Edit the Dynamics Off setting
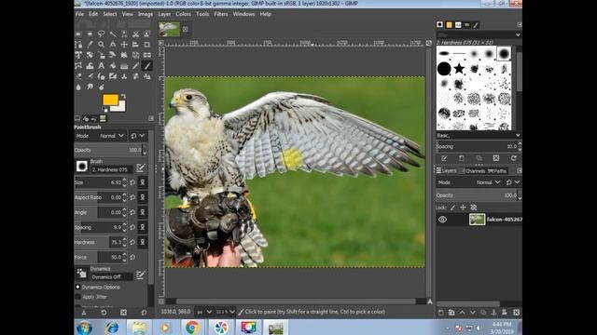Screen dimensions: 597x335 [x=141, y=275]
